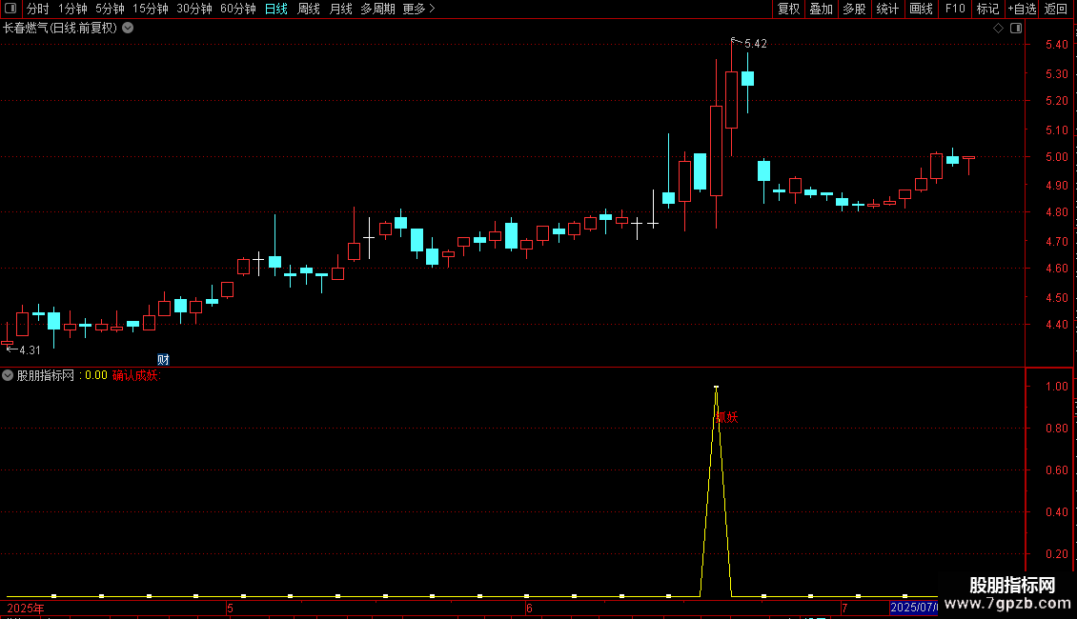Screen dimensions: 1077x619
Task: Select the 1分钟 period
Action: [72, 9]
